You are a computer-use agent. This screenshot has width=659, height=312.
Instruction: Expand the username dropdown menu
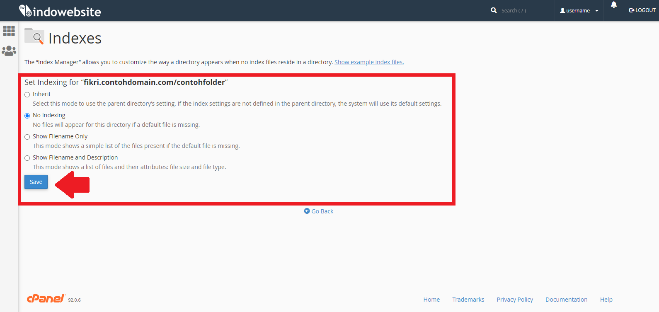point(579,11)
